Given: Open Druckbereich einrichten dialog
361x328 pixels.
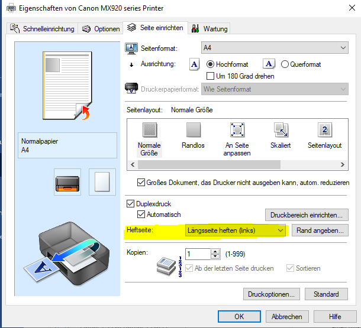Looking at the screenshot, I should [307, 215].
